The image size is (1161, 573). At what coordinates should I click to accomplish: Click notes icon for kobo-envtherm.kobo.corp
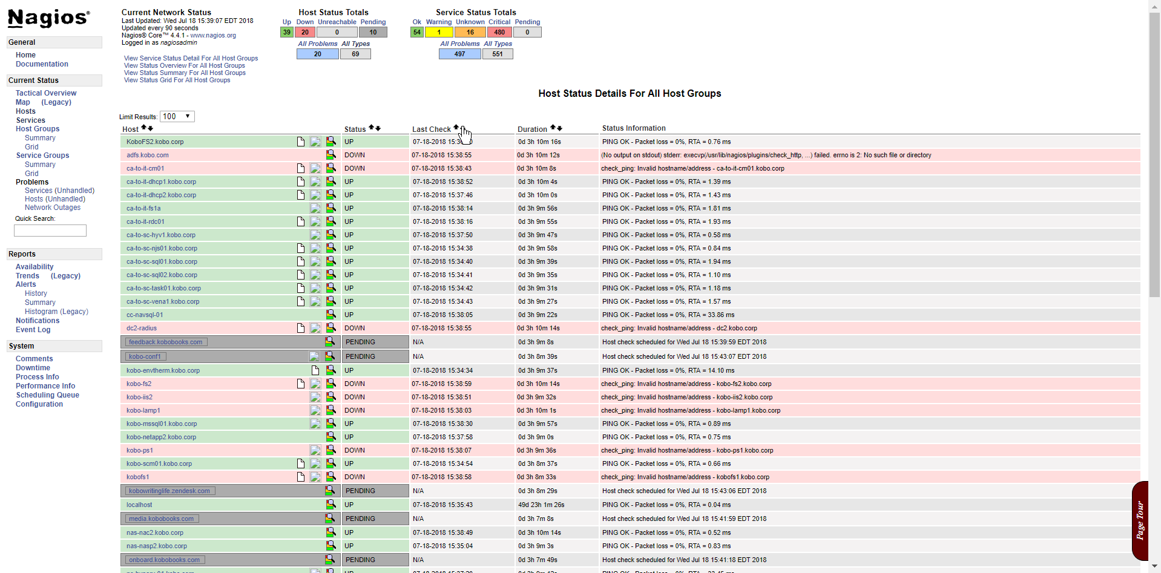315,370
